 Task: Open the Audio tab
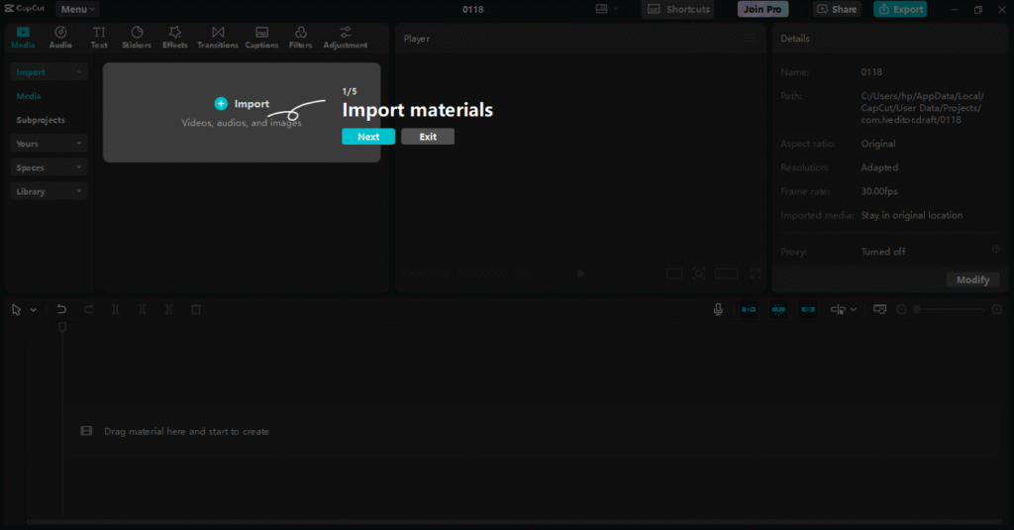click(60, 38)
